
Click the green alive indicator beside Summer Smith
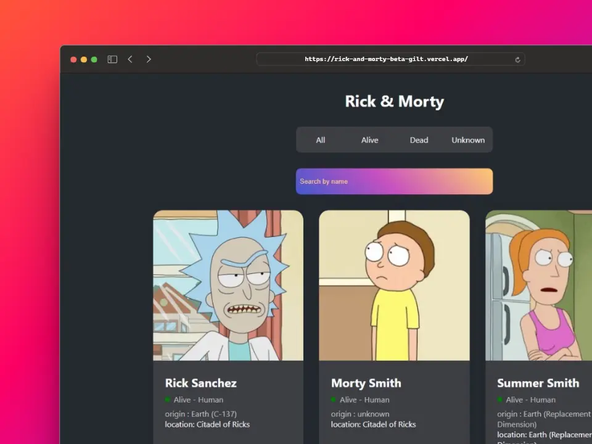499,400
